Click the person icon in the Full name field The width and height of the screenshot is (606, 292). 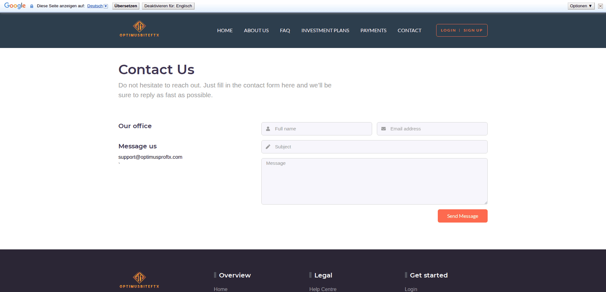coord(268,128)
